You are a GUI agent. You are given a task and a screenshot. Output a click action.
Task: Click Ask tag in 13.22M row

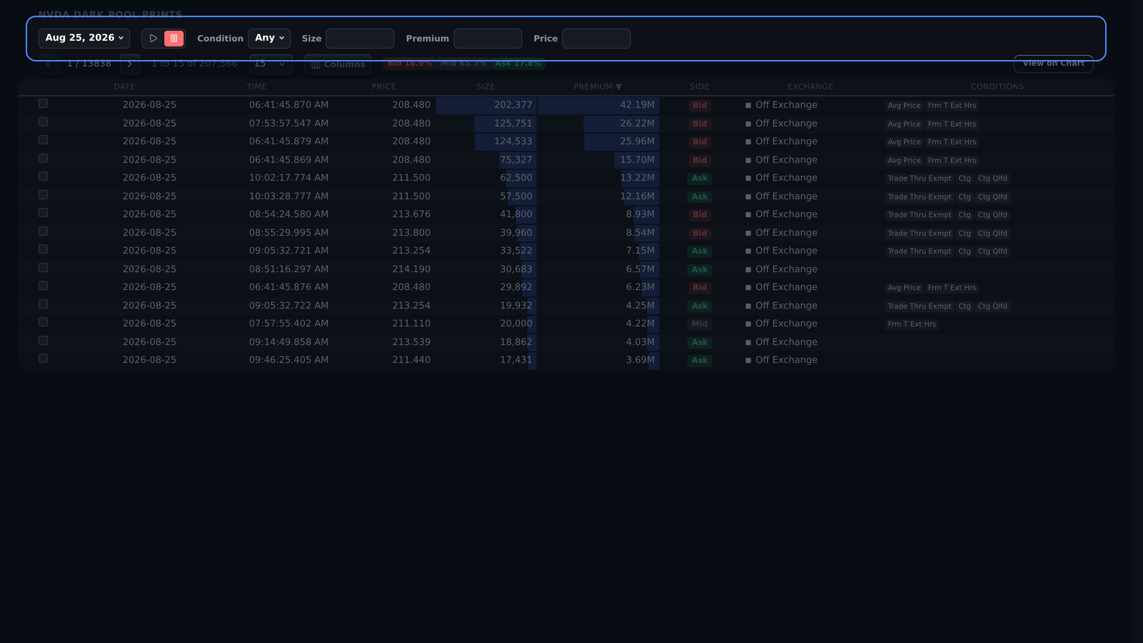pyautogui.click(x=700, y=178)
